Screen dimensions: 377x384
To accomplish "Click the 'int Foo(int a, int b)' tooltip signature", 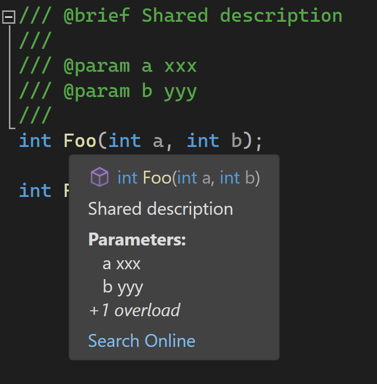I will click(188, 178).
